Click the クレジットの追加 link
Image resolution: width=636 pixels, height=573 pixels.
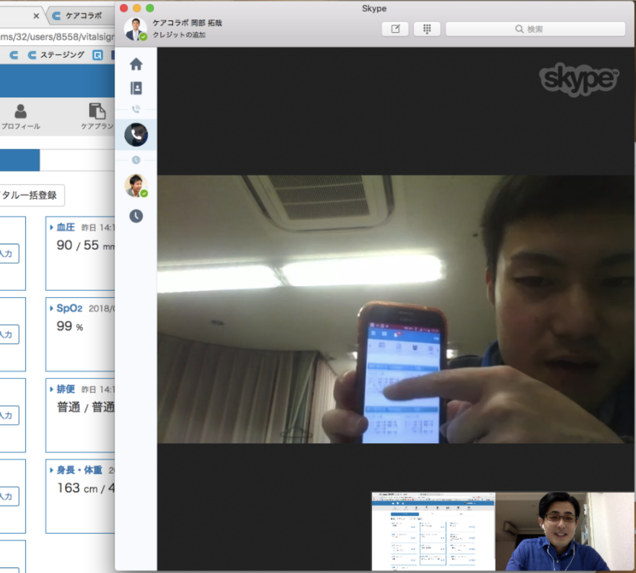pos(179,35)
